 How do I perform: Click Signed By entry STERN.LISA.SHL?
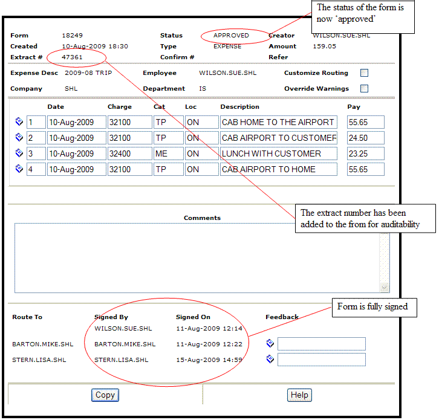(x=121, y=360)
